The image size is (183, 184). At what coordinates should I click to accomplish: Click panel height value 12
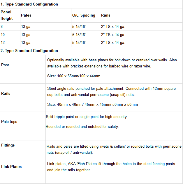(x=3, y=43)
